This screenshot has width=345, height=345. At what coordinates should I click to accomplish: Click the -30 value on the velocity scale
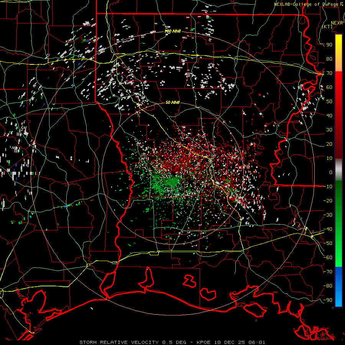pos(328,215)
